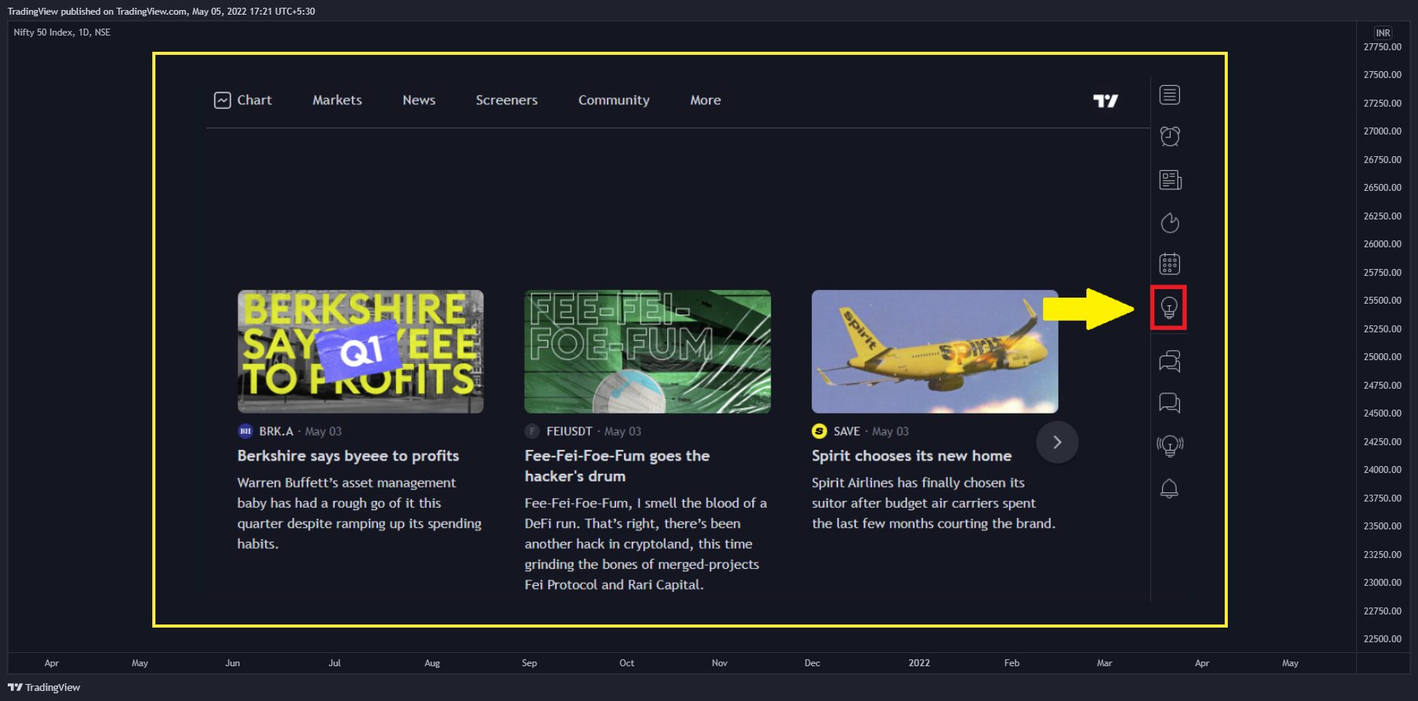
Task: Click the SAVE ticker label
Action: click(847, 431)
